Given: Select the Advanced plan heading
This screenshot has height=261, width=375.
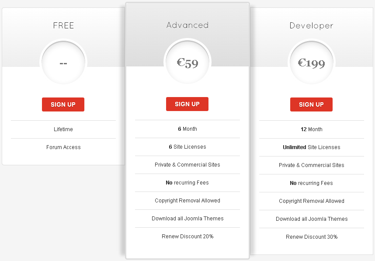Looking at the screenshot, I should coord(187,25).
